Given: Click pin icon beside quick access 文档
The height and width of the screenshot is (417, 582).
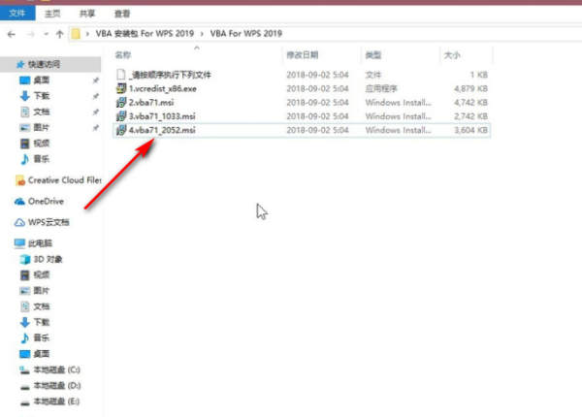Looking at the screenshot, I should (95, 112).
